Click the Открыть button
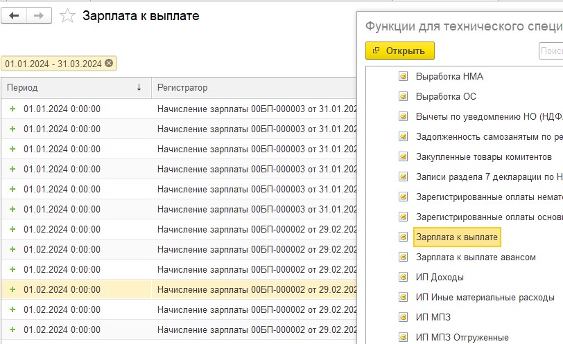Screen dimensions: 563x344 (x=399, y=51)
